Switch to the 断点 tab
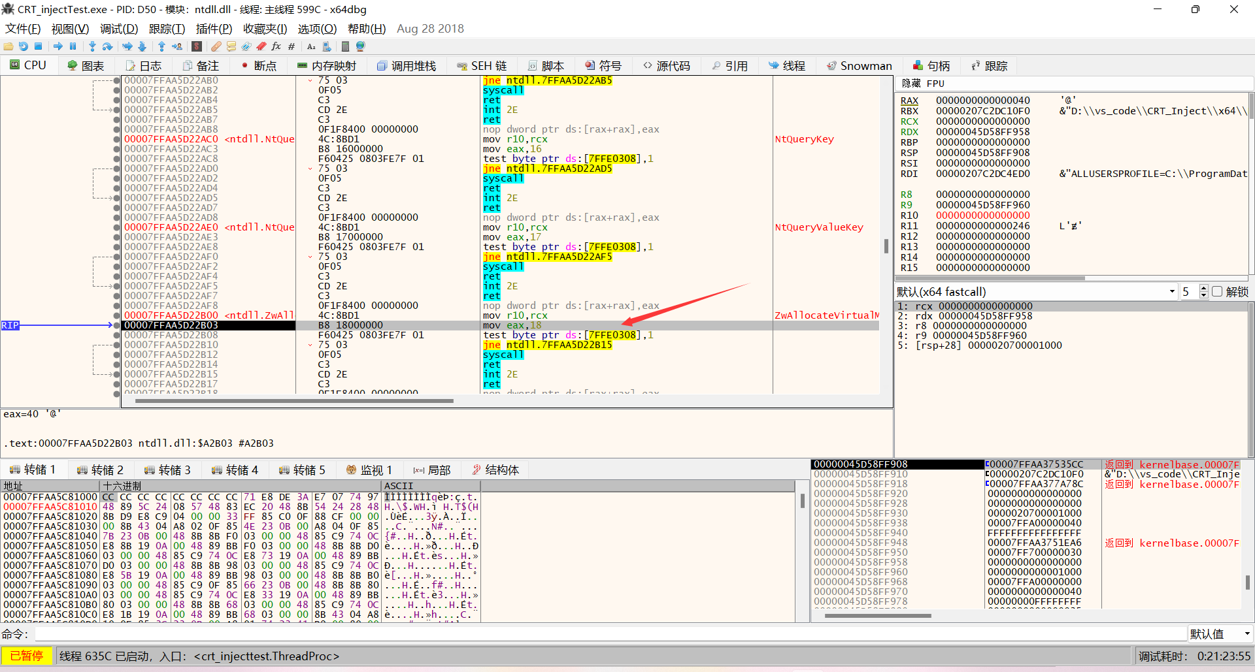The image size is (1255, 672). pos(259,66)
